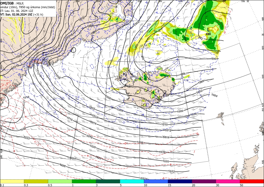
Task: Click the 'vindur (10m), T850 og úrkoma' line
Action: pyautogui.click(x=28, y=7)
